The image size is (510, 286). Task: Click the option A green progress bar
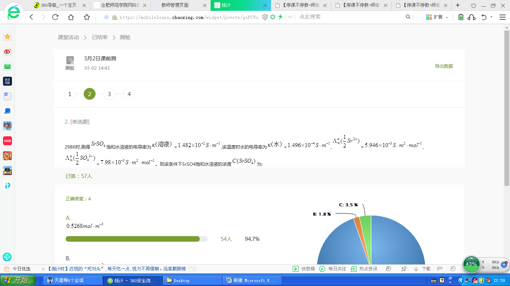133,239
